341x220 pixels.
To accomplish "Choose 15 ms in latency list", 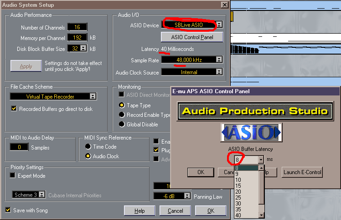I will pyautogui.click(x=246, y=186).
